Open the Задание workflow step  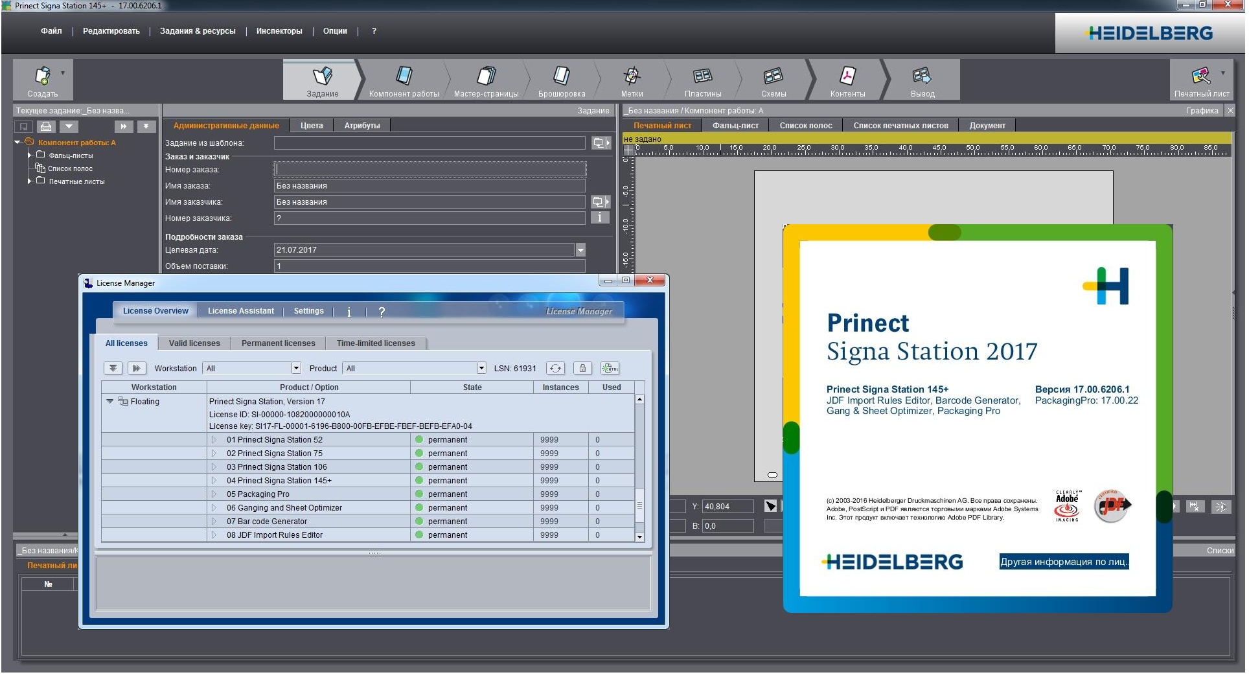322,80
